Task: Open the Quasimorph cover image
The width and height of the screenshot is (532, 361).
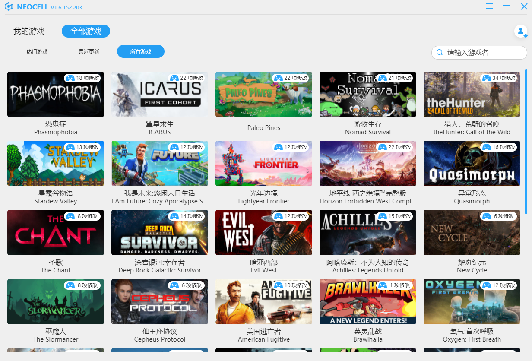Action: pyautogui.click(x=472, y=163)
